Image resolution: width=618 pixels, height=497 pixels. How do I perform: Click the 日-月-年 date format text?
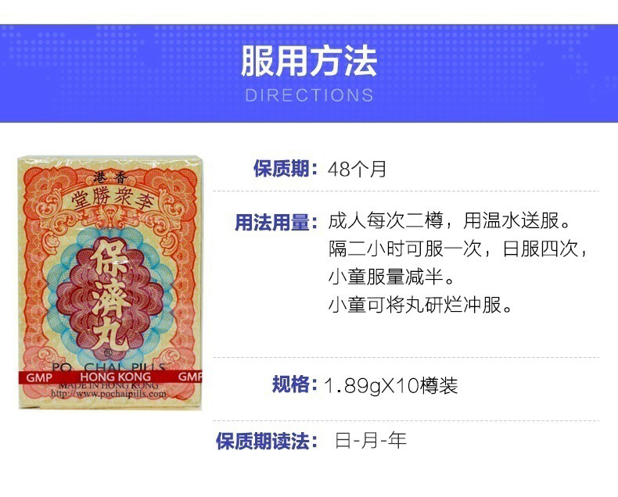(x=371, y=440)
